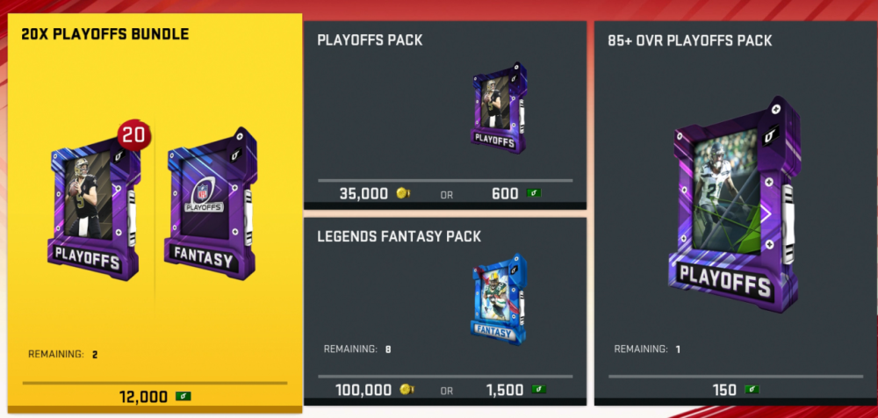Image resolution: width=878 pixels, height=418 pixels.
Task: Click green points icon beside 1,500
Action: tap(538, 389)
